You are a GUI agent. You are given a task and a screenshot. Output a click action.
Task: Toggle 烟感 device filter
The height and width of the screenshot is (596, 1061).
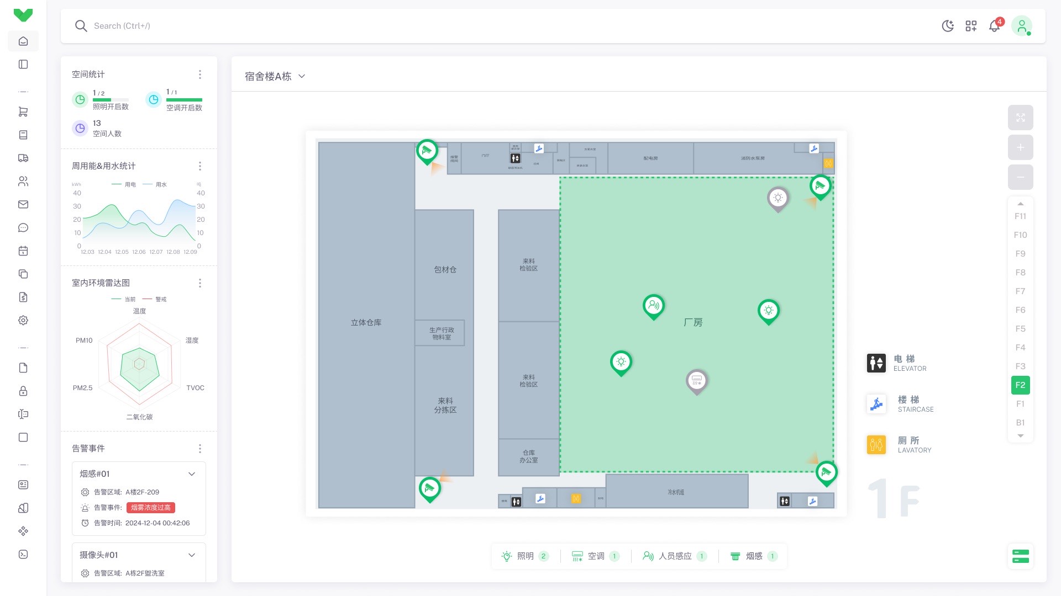click(753, 556)
